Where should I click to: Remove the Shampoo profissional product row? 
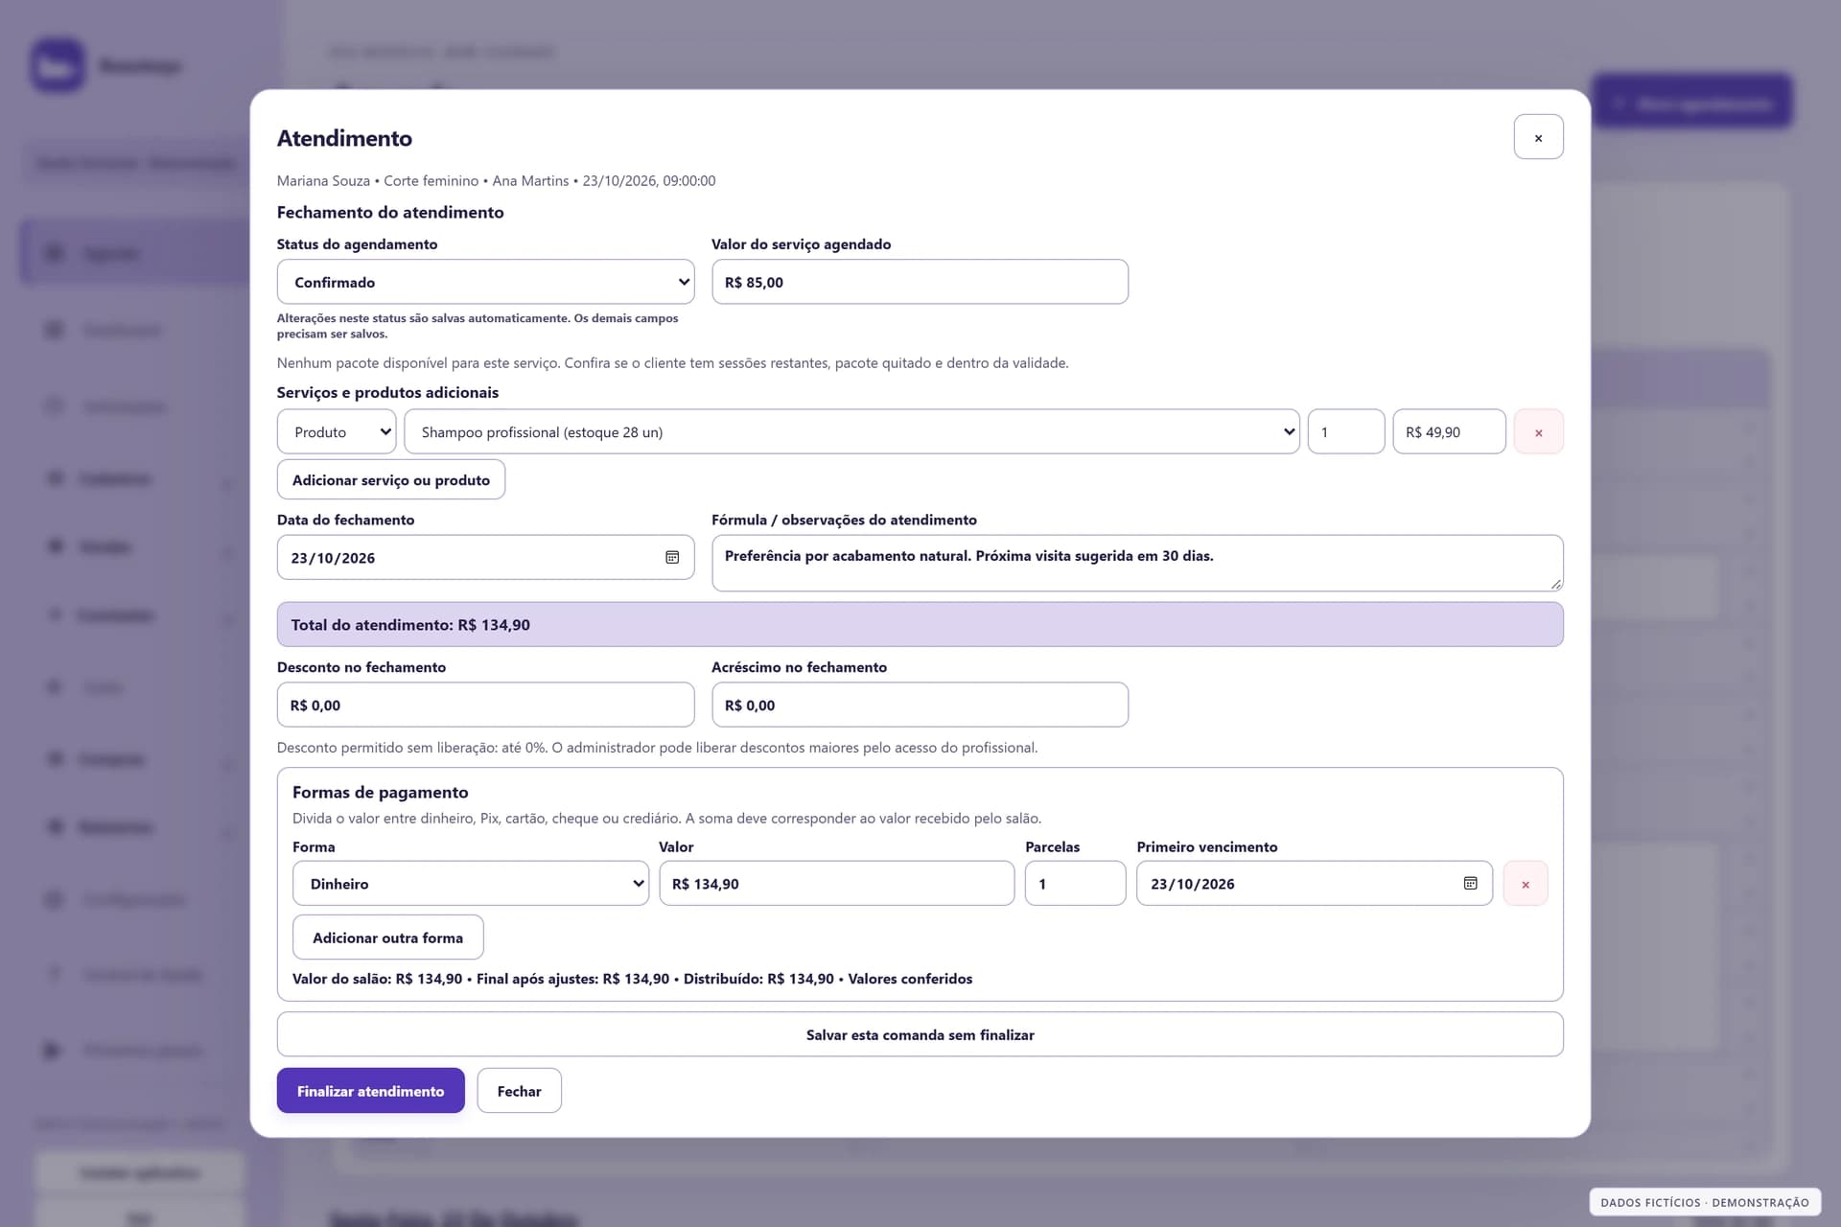pyautogui.click(x=1538, y=432)
